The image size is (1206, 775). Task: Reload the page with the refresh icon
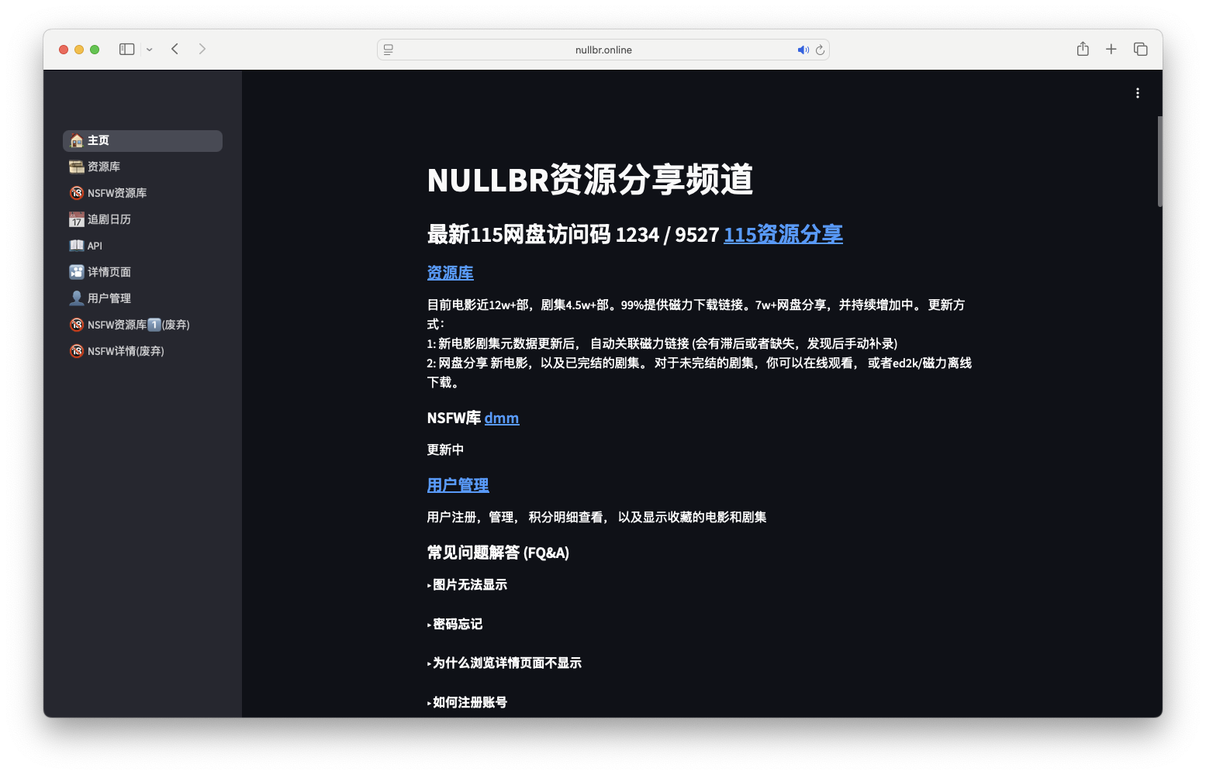820,50
